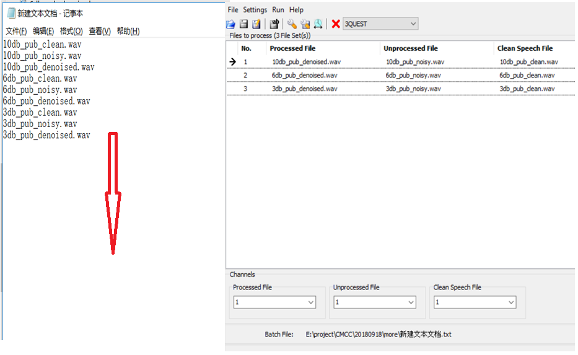
Task: Click cell 10db_pub_noisy.wav in Unprocessed column
Action: 415,62
